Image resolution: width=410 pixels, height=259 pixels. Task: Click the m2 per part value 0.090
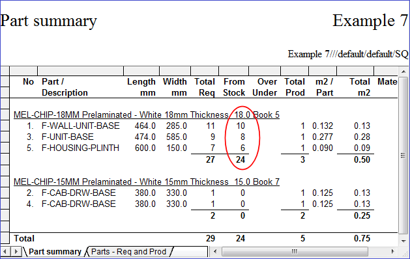pos(323,148)
